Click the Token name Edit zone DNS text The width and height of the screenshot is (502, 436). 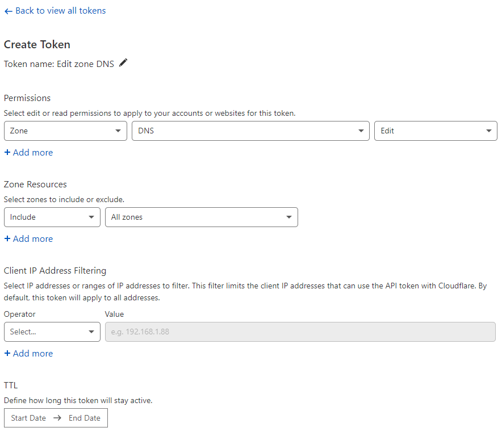(59, 64)
